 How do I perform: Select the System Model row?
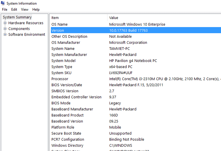coord(136,61)
